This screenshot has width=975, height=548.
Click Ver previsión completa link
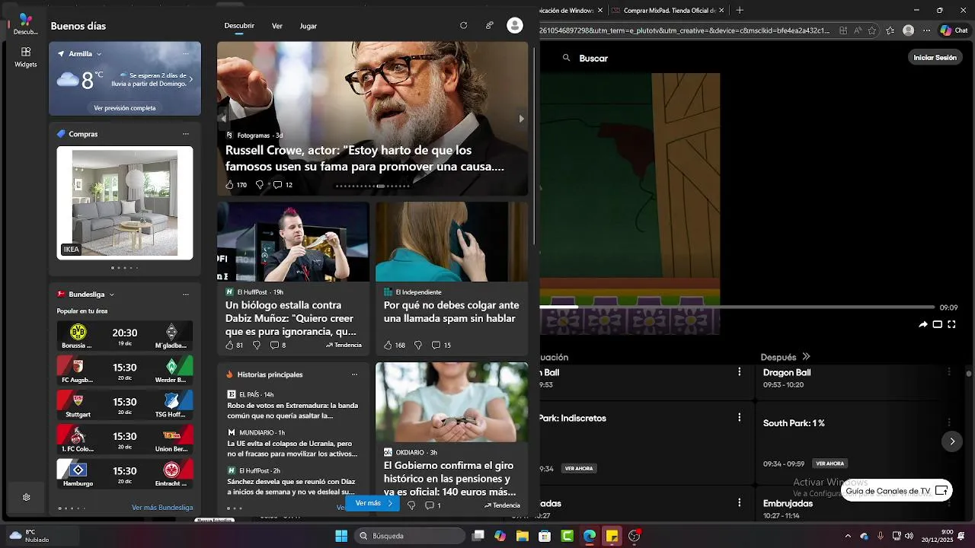pos(125,108)
